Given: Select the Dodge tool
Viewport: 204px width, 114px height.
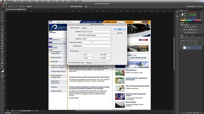Looking at the screenshot, I should click(x=2, y=49).
